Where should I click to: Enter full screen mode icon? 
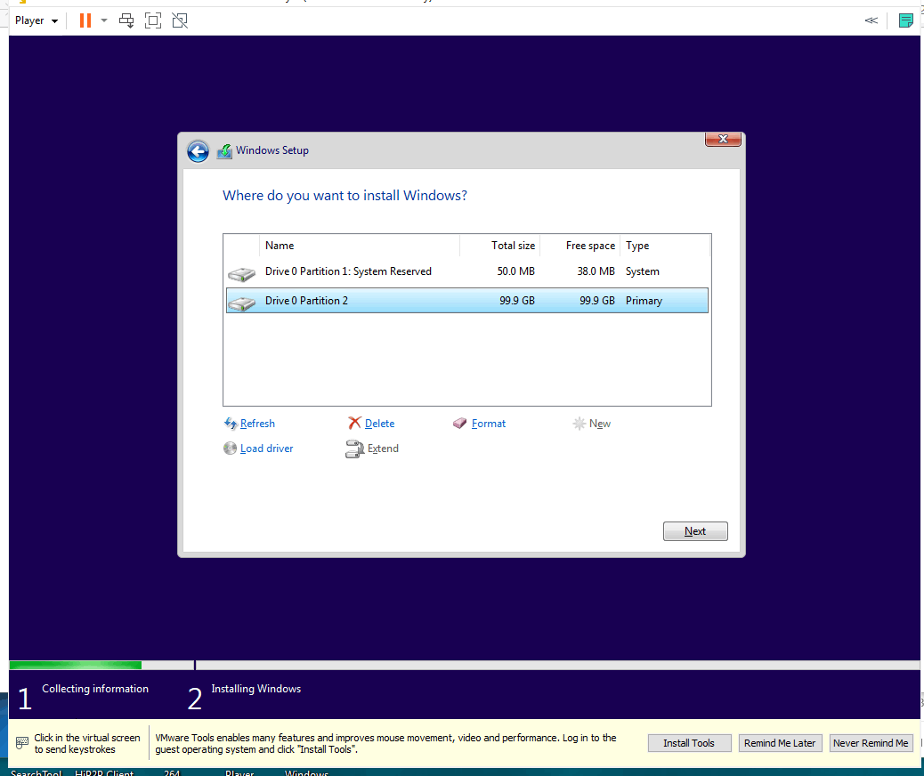153,20
